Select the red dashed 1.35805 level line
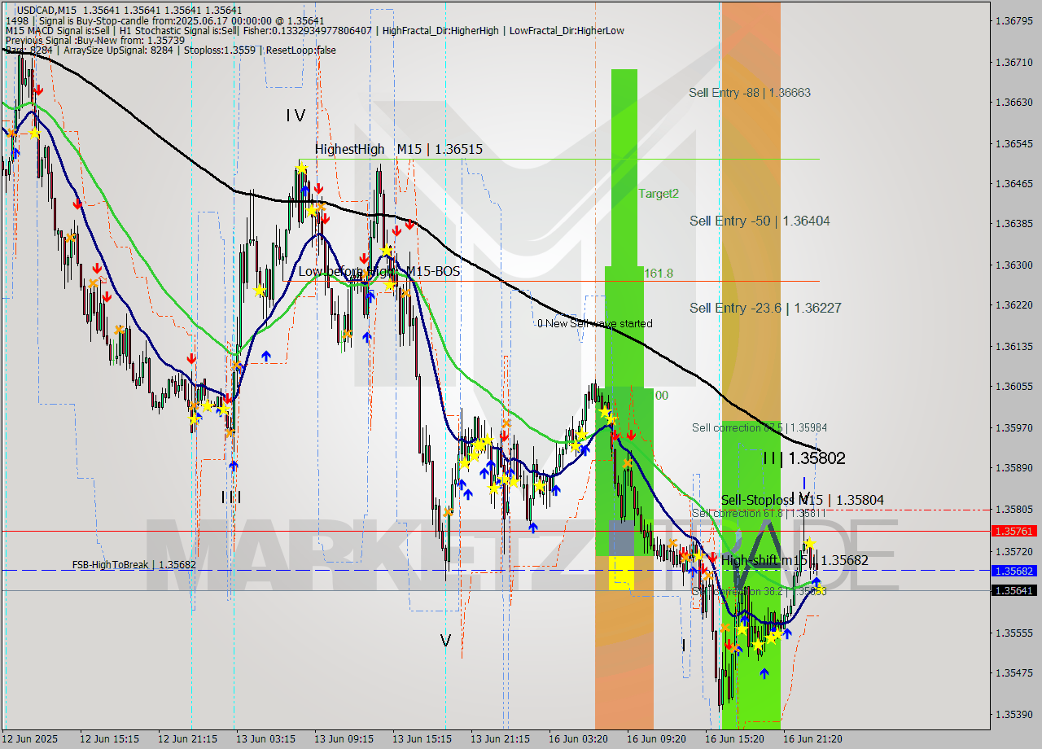Viewport: 1042px width, 749px height. coord(895,508)
